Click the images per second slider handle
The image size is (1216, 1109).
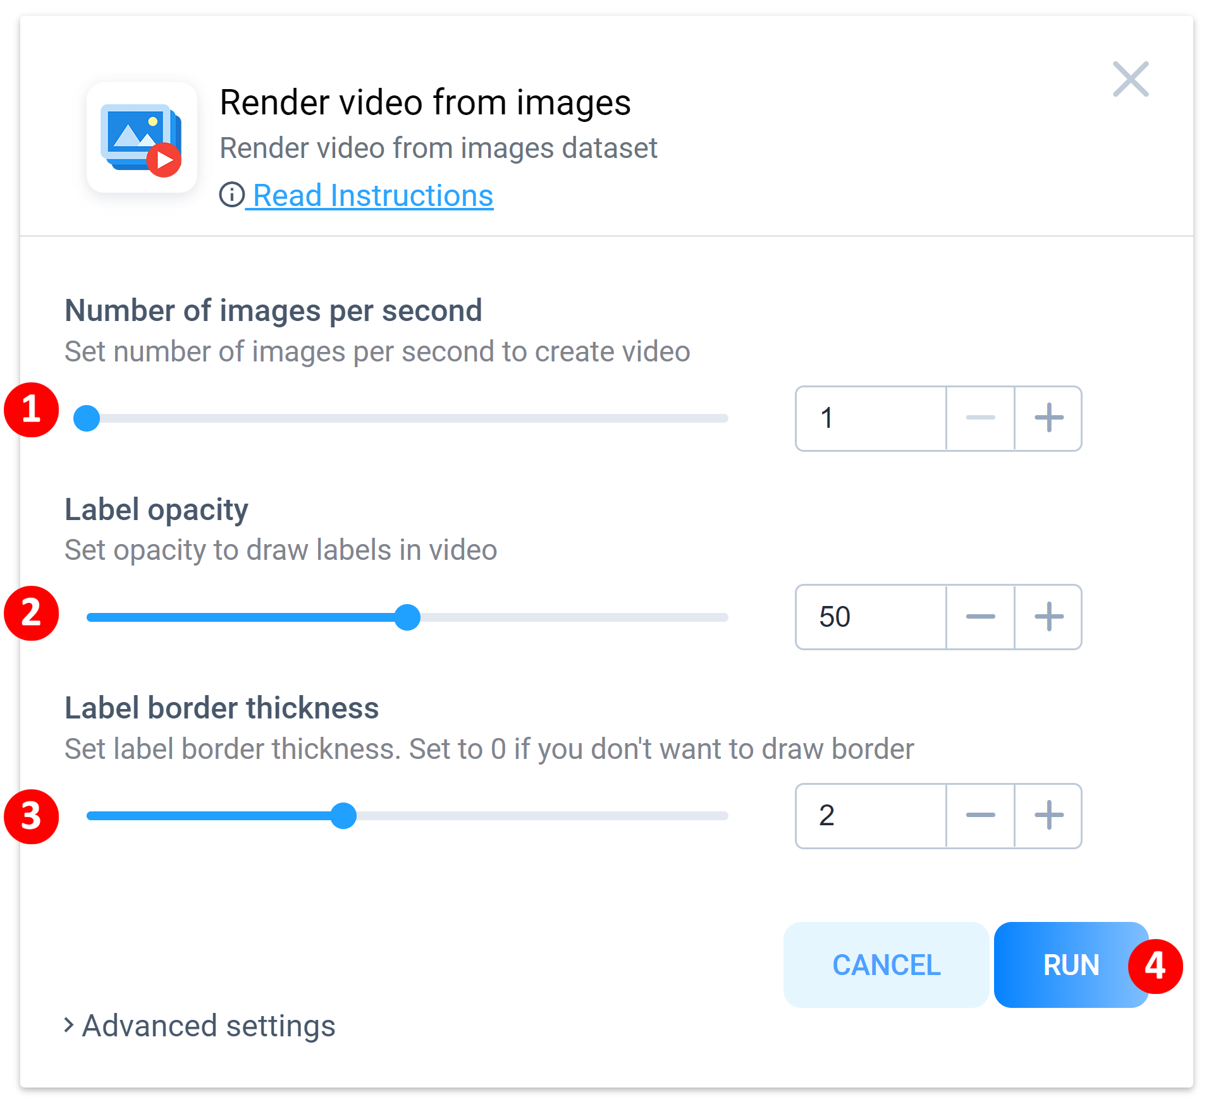click(87, 418)
